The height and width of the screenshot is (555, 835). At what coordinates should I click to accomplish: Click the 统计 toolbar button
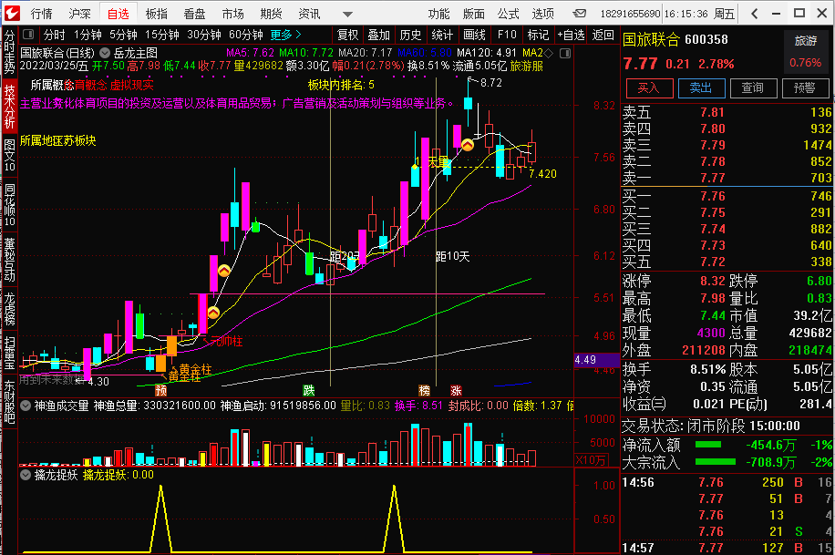pyautogui.click(x=442, y=36)
